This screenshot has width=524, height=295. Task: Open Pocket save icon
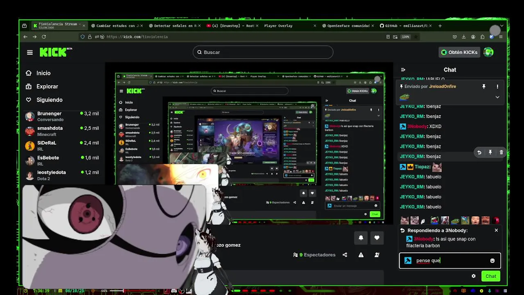click(454, 36)
